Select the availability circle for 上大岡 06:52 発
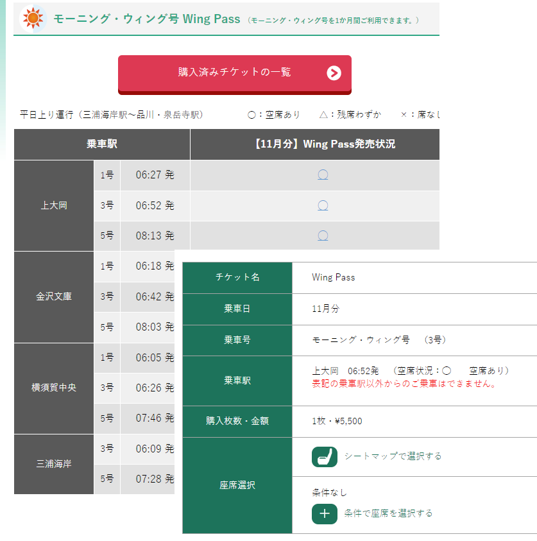 tap(323, 205)
